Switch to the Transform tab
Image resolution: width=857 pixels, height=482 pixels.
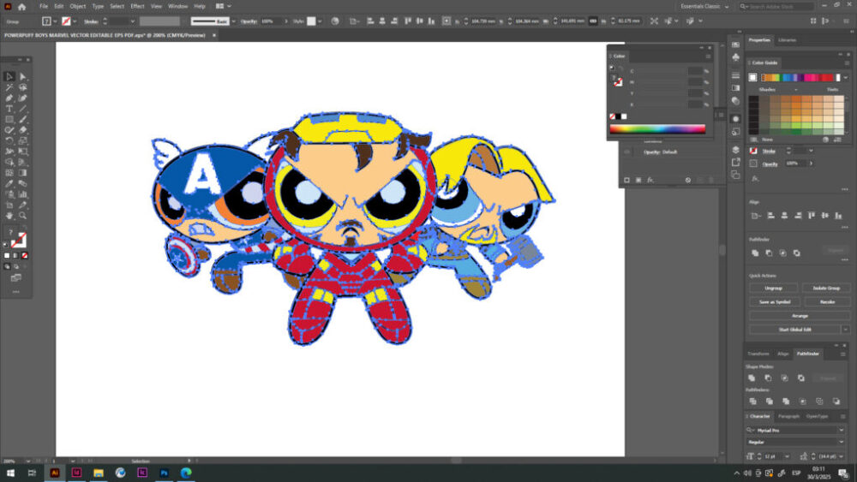(758, 354)
